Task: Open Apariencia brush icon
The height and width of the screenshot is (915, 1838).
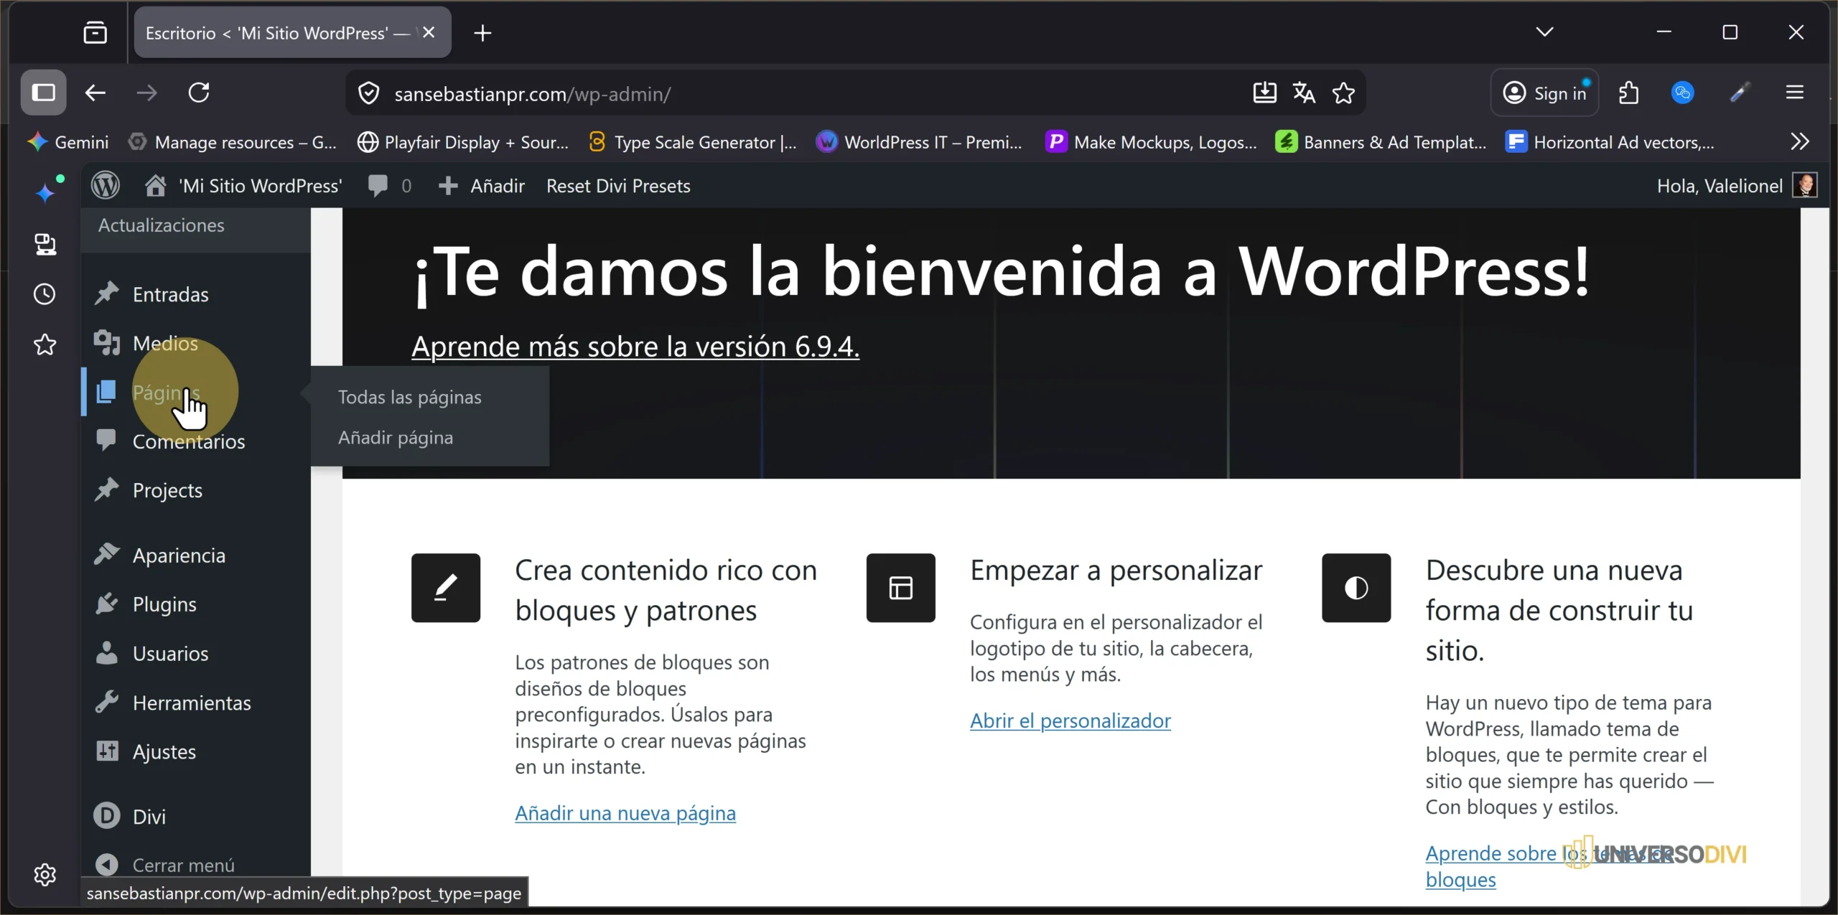Action: click(107, 554)
